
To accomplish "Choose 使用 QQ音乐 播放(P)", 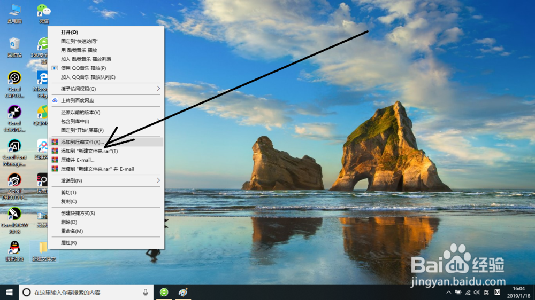I will (106, 68).
